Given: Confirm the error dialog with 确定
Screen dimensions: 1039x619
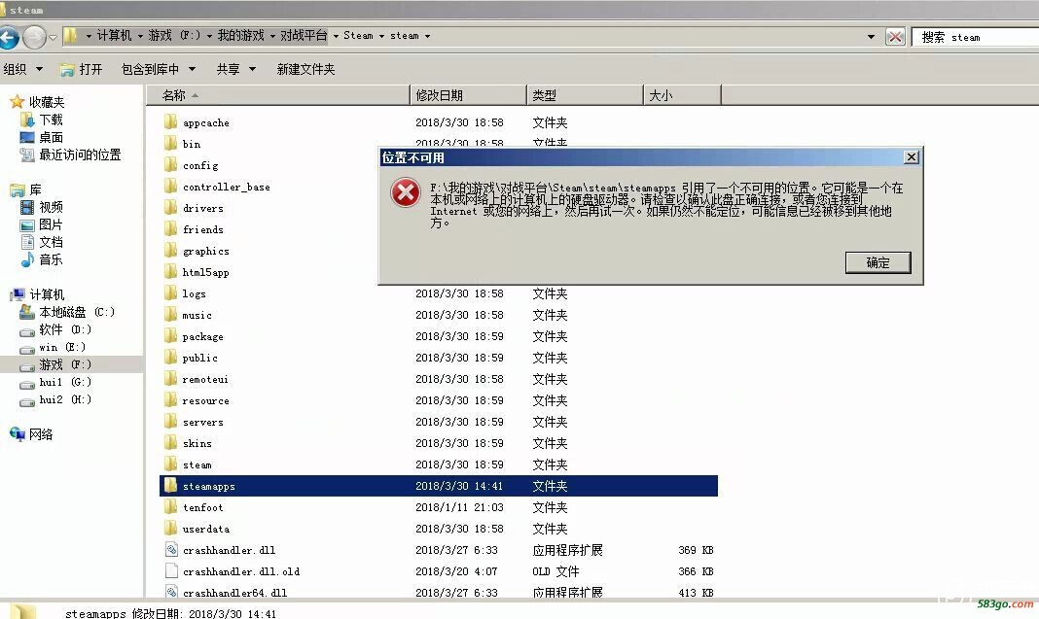Looking at the screenshot, I should [878, 262].
